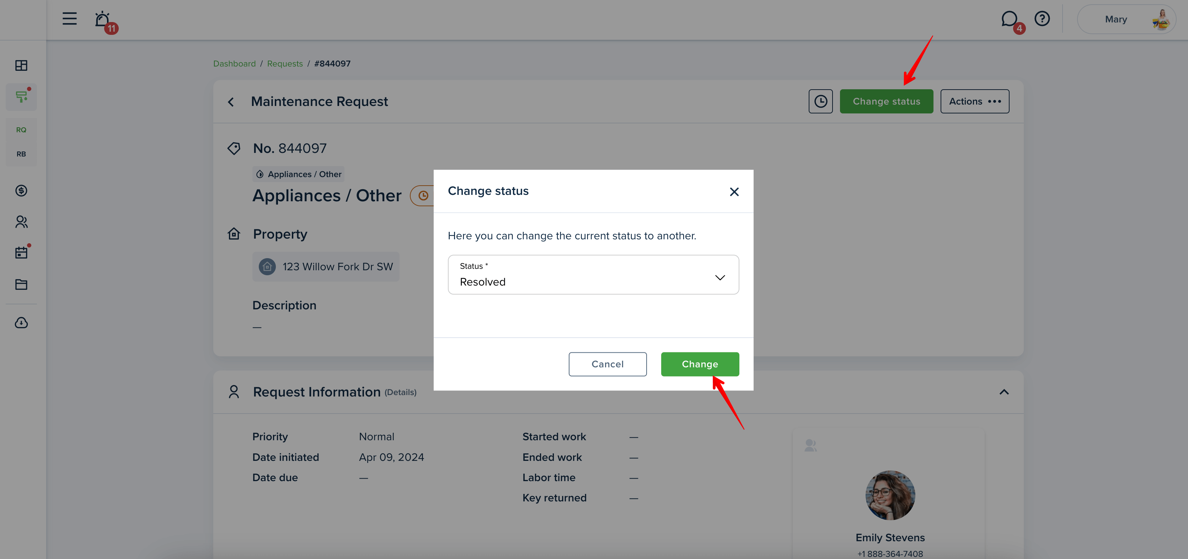The height and width of the screenshot is (559, 1188).
Task: Open the hamburger menu
Action: point(70,19)
